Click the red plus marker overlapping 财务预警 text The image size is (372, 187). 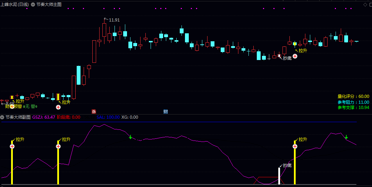(12, 107)
